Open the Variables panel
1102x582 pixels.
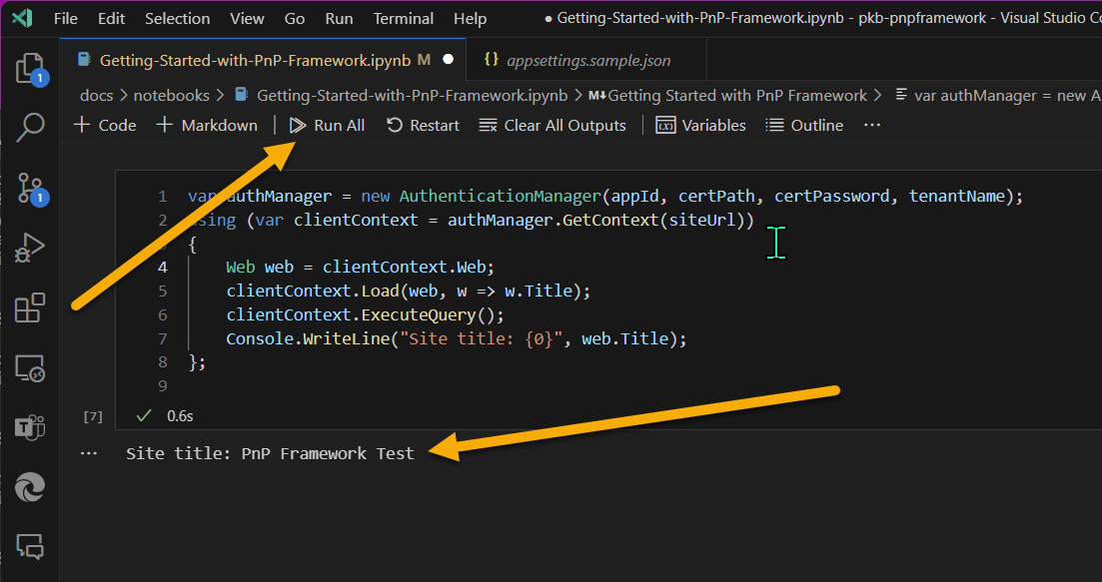coord(700,125)
